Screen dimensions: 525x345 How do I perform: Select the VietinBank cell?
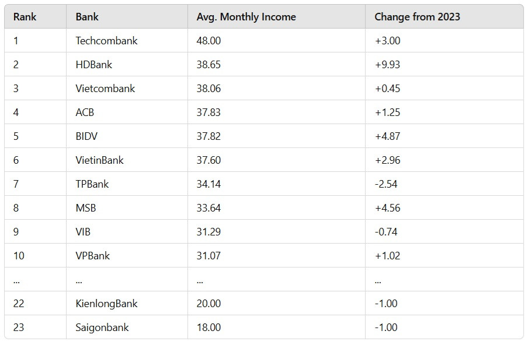point(99,160)
